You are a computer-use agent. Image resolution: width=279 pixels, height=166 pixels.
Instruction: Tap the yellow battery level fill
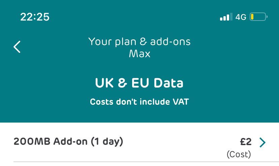click(x=252, y=17)
